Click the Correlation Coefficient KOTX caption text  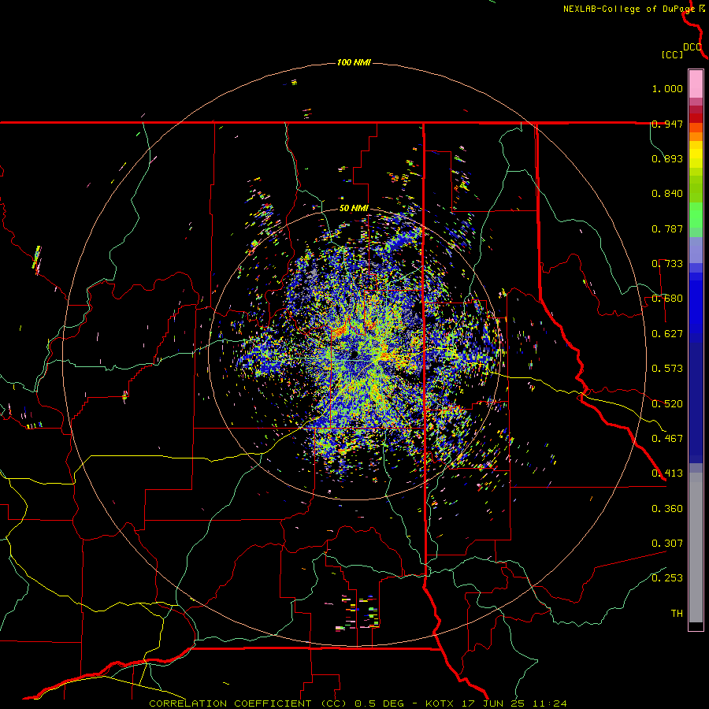click(358, 703)
